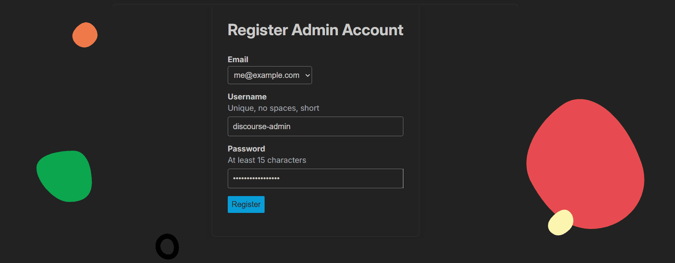Click the orange blob decoration

click(85, 35)
